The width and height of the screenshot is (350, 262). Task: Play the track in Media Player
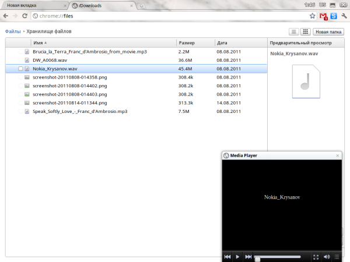tap(237, 257)
